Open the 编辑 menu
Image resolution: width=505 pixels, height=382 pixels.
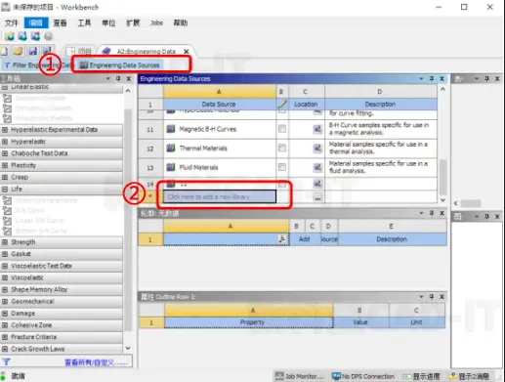click(x=36, y=22)
